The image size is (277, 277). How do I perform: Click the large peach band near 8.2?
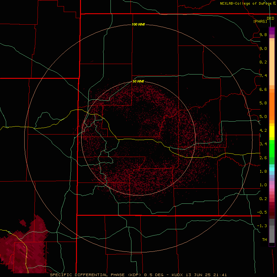[272, 63]
